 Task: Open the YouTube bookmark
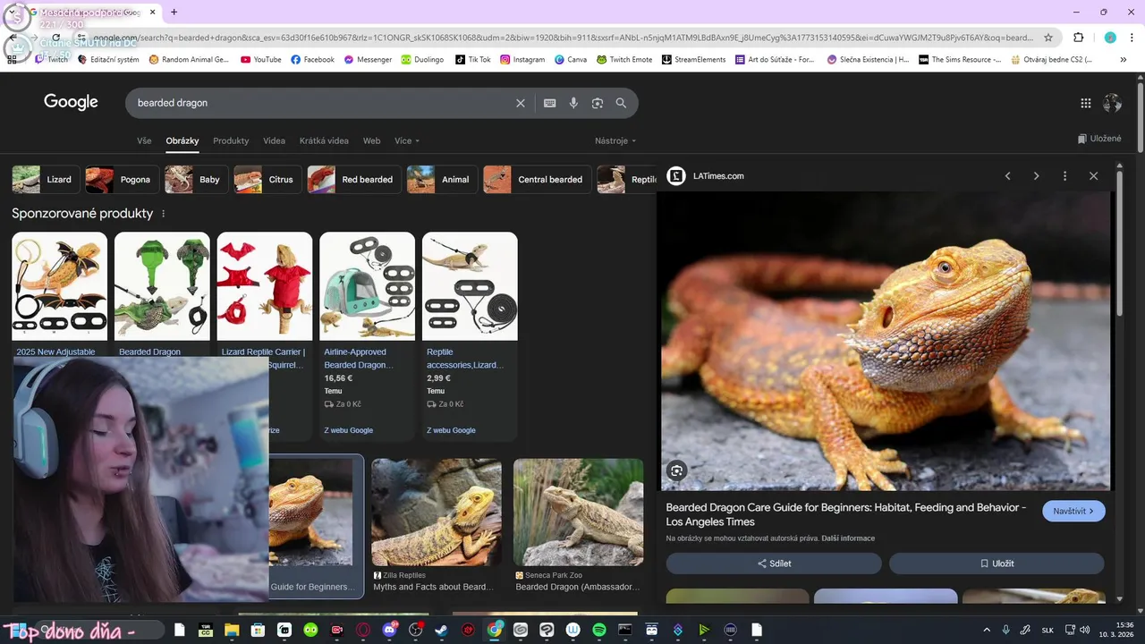coord(260,60)
